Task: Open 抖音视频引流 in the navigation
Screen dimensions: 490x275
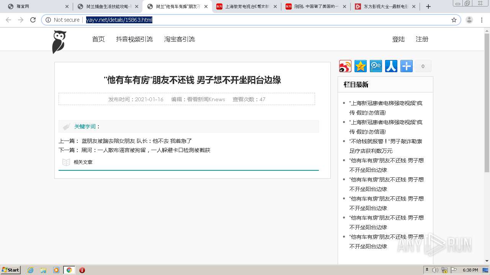Action: tap(134, 39)
